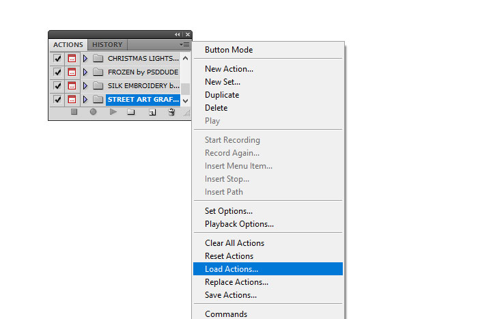Viewport: 478px width, 319px height.
Task: Click the create new action icon
Action: [x=152, y=112]
